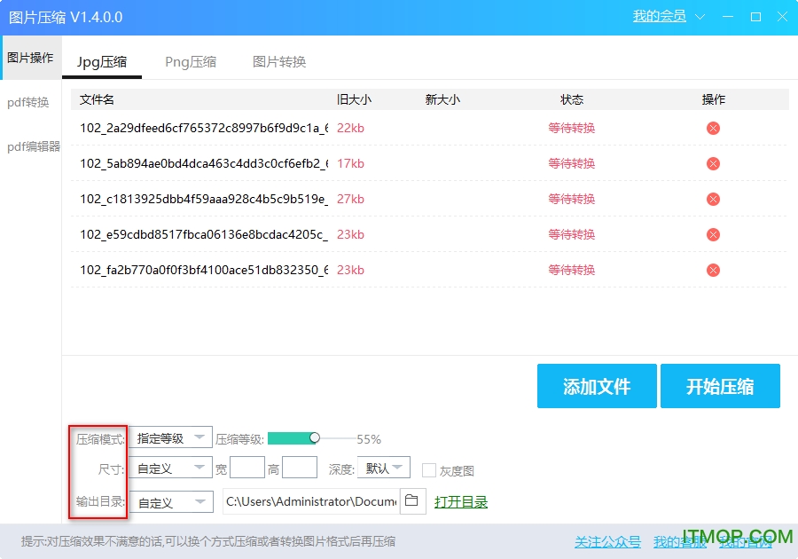The height and width of the screenshot is (559, 798).
Task: Switch to the 图片转换 tab
Action: coord(279,61)
